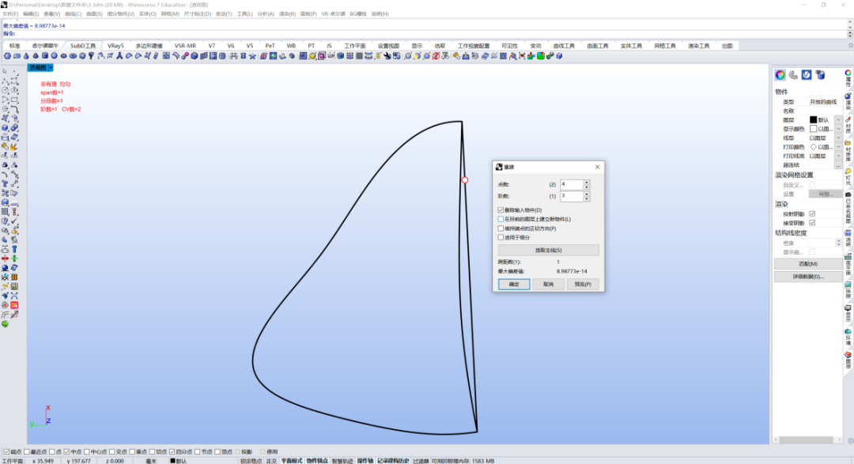This screenshot has width=854, height=464.
Task: Switch to the VRay5 toolbar tab
Action: [115, 46]
